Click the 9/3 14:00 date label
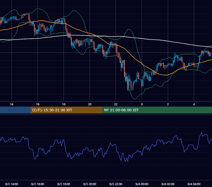The width and height of the screenshot is (212, 187). [12, 184]
